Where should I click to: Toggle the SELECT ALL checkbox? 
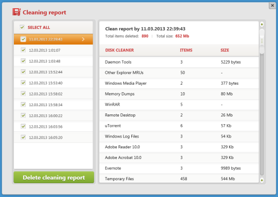pyautogui.click(x=22, y=27)
